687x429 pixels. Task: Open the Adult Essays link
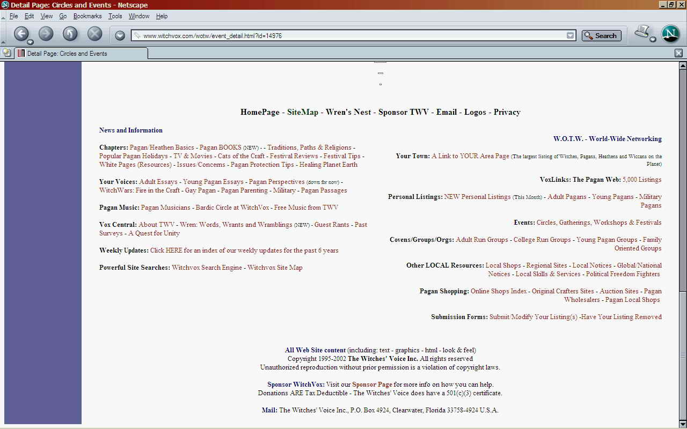158,182
